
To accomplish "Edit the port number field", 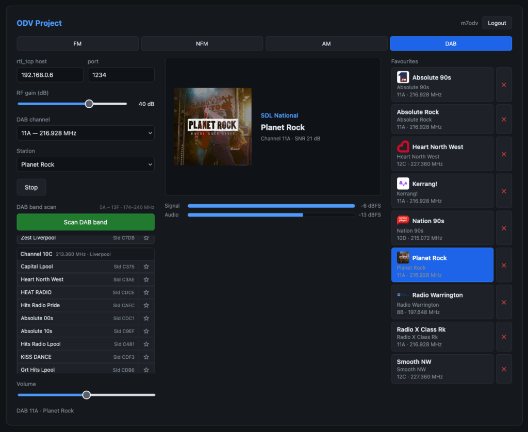I will pyautogui.click(x=121, y=75).
